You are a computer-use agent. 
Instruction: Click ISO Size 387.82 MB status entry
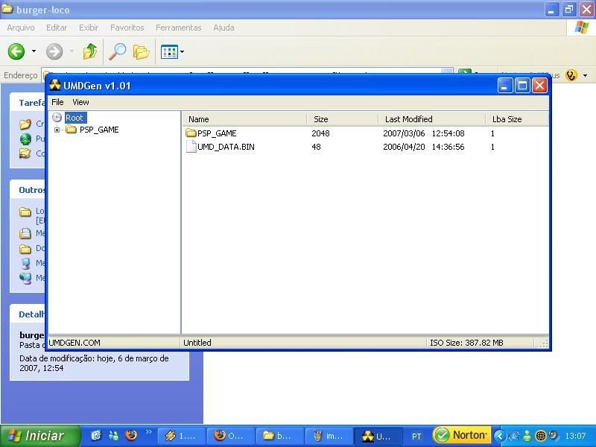tap(466, 343)
